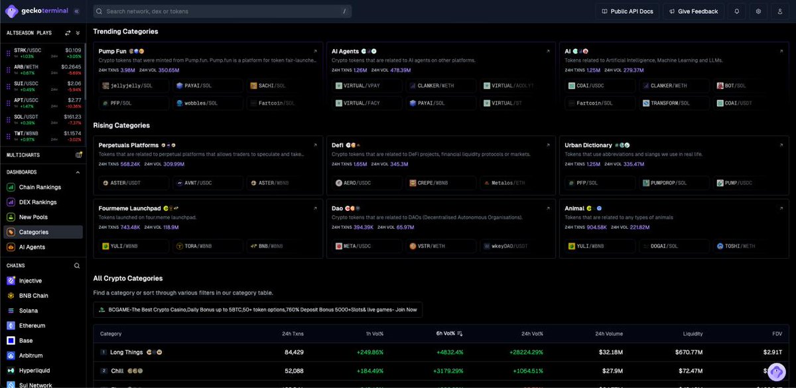Image resolution: width=796 pixels, height=388 pixels.
Task: Open Pump Fun category via arrow icon
Action: [316, 51]
